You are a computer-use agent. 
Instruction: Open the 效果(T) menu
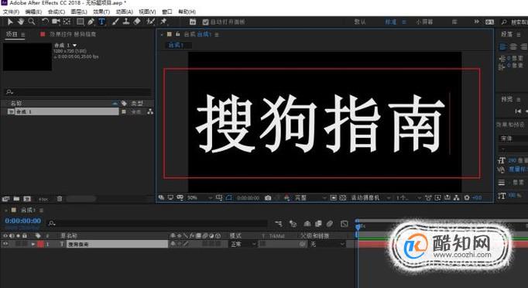point(101,12)
